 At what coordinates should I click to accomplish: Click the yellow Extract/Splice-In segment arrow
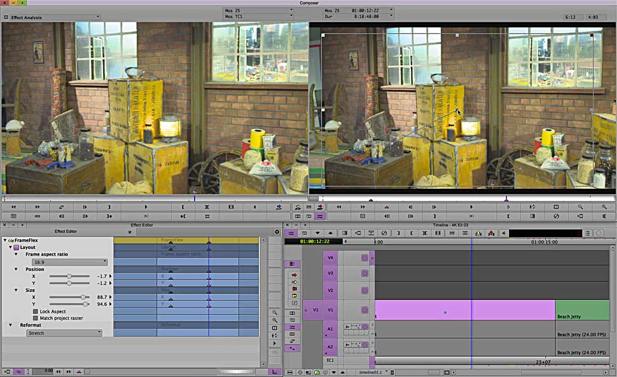(x=294, y=282)
